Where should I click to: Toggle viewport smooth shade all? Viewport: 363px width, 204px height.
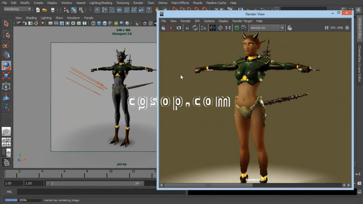(99, 23)
